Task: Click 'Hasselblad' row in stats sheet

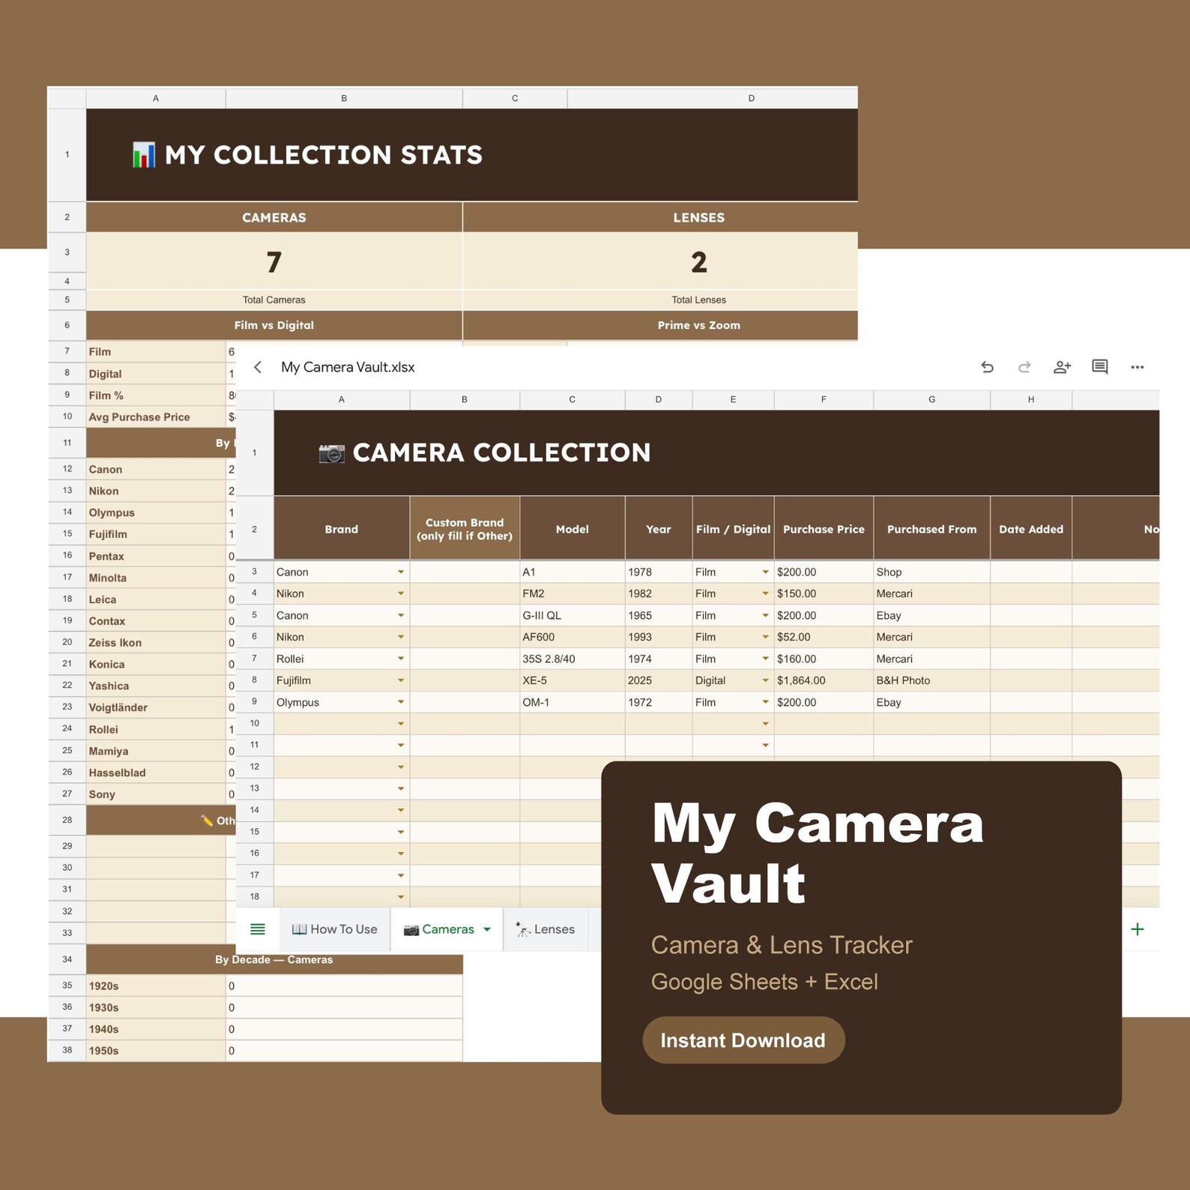Action: click(156, 773)
